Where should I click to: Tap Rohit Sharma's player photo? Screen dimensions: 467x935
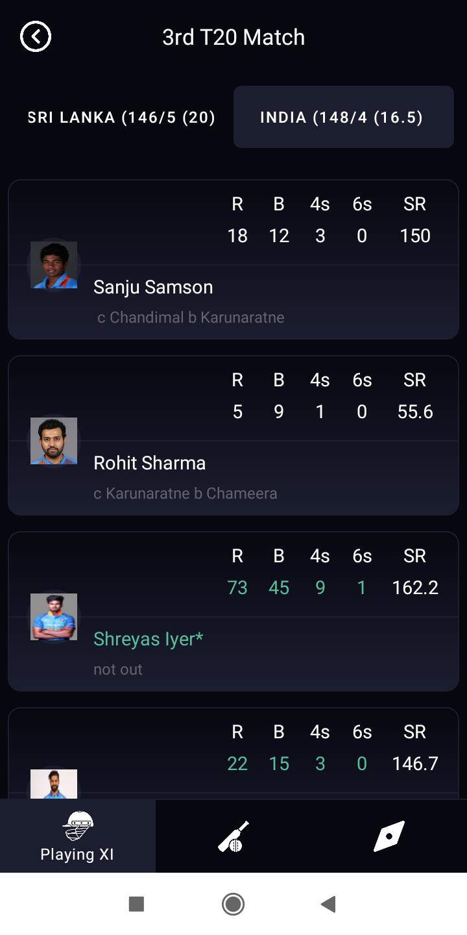[x=54, y=441]
